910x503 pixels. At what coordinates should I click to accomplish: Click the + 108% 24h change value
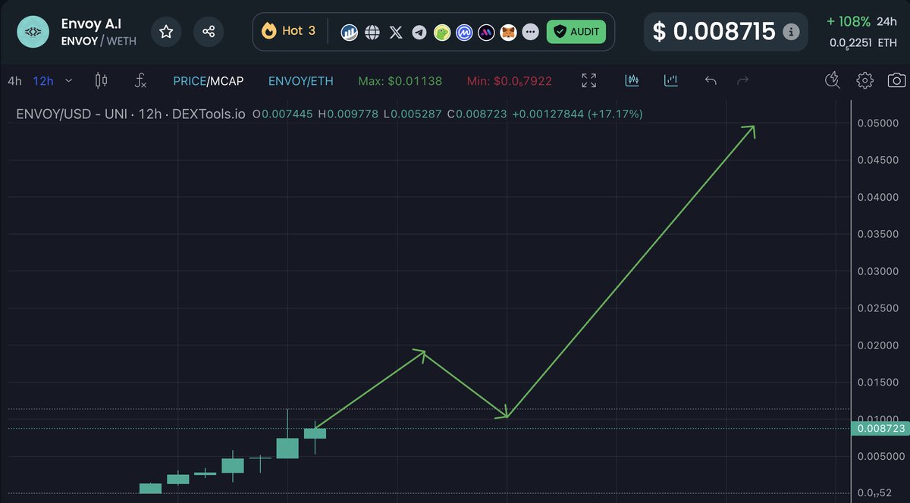pyautogui.click(x=849, y=22)
